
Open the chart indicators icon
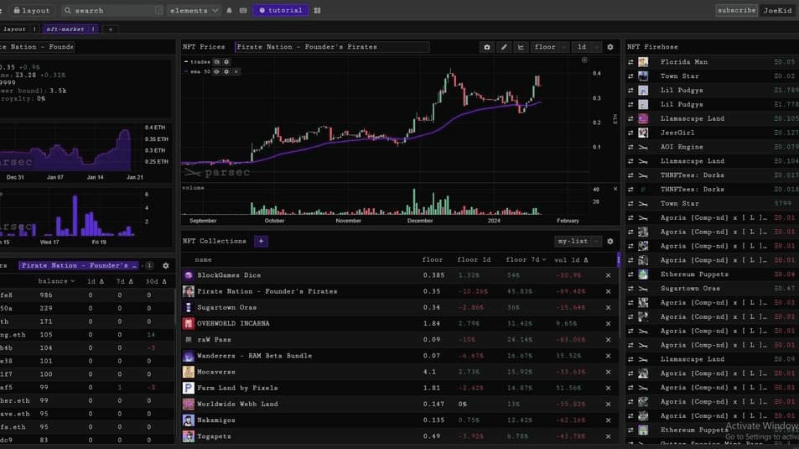(521, 47)
